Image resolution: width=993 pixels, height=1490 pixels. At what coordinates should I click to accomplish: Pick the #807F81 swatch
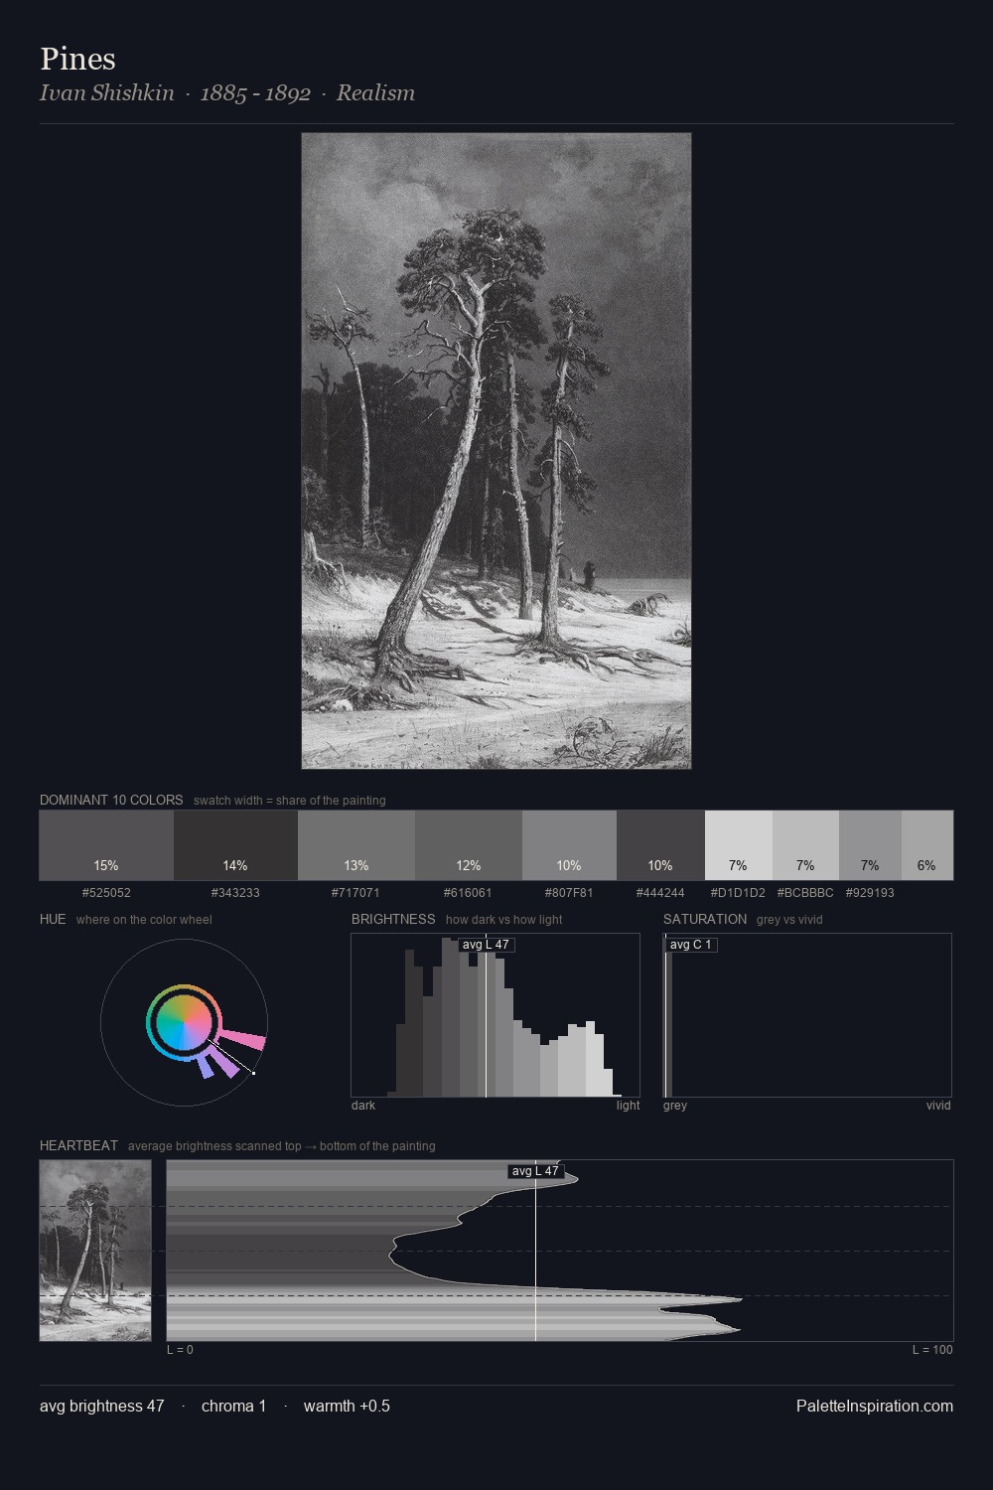pyautogui.click(x=569, y=845)
